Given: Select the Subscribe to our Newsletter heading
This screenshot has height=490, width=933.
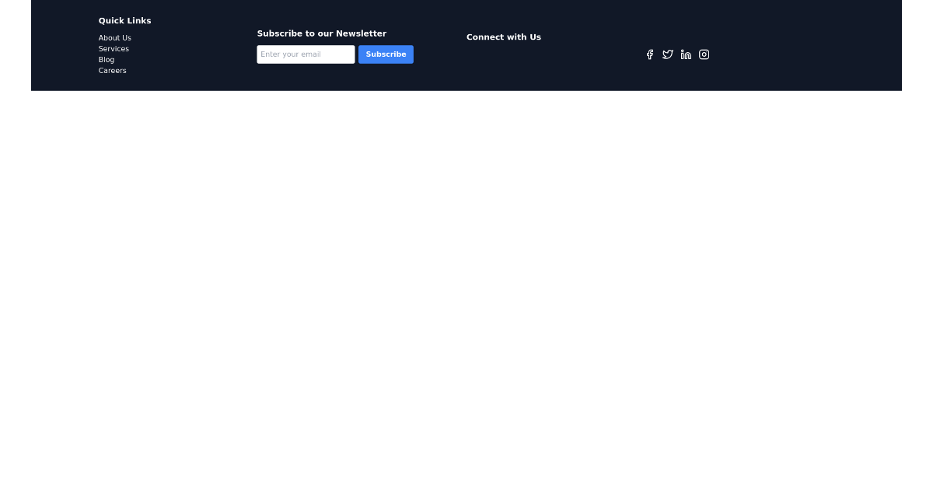Looking at the screenshot, I should 322,33.
